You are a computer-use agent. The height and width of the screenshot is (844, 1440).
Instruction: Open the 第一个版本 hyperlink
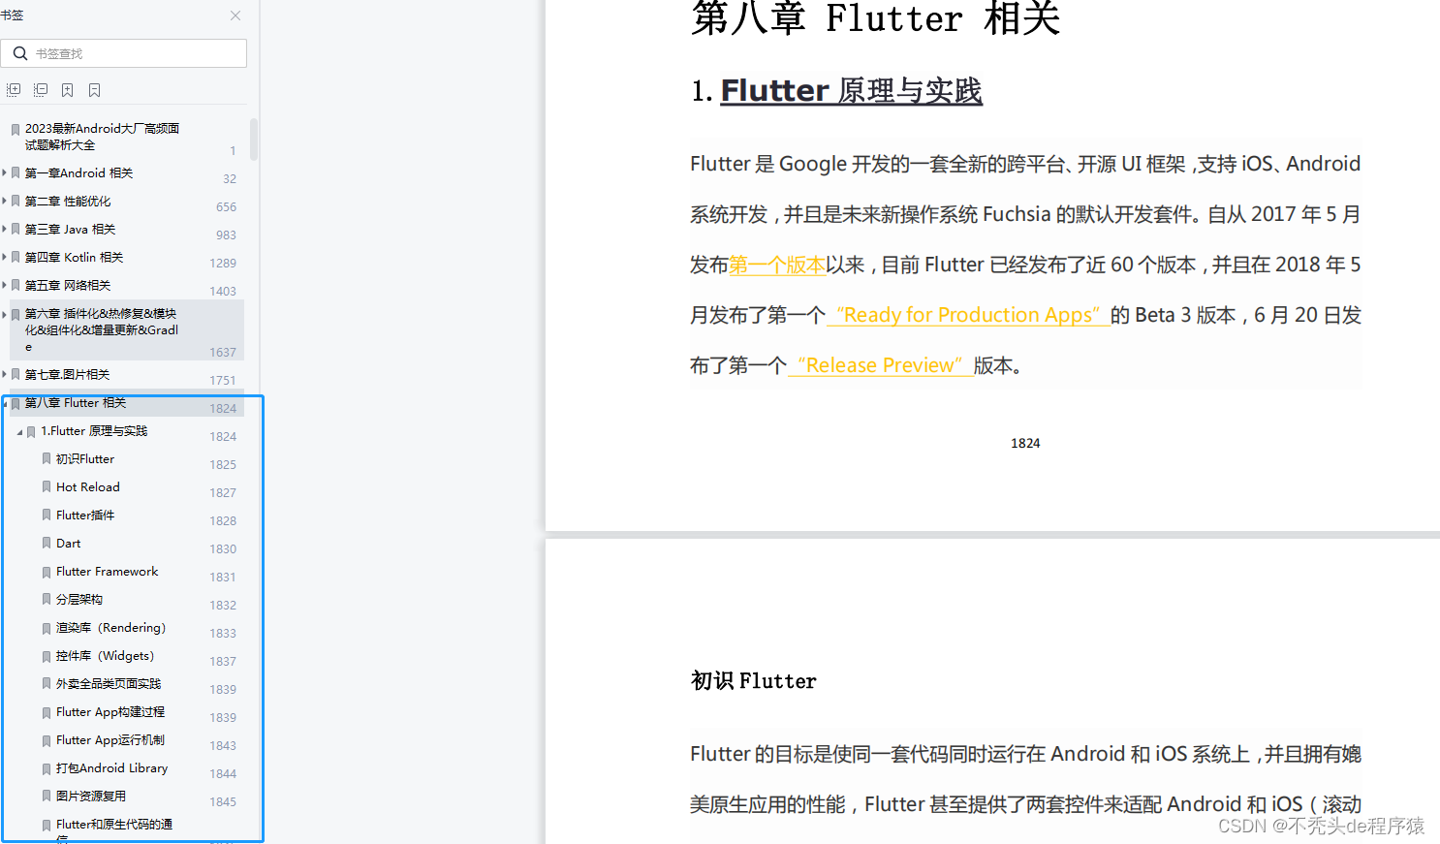(x=777, y=265)
